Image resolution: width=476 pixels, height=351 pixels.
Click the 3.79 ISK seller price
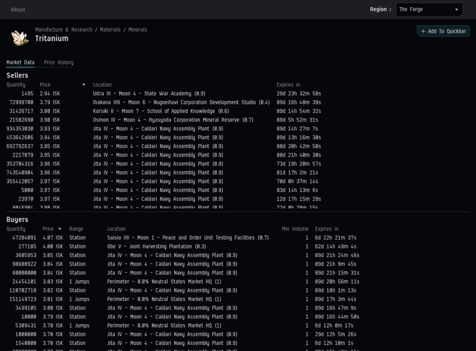pyautogui.click(x=50, y=102)
